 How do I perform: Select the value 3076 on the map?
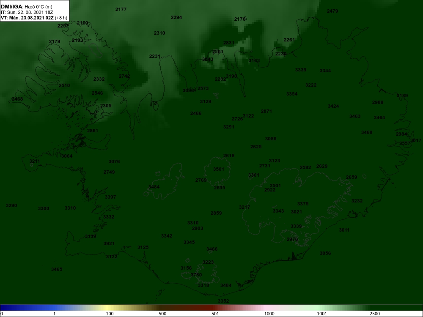tap(114, 162)
